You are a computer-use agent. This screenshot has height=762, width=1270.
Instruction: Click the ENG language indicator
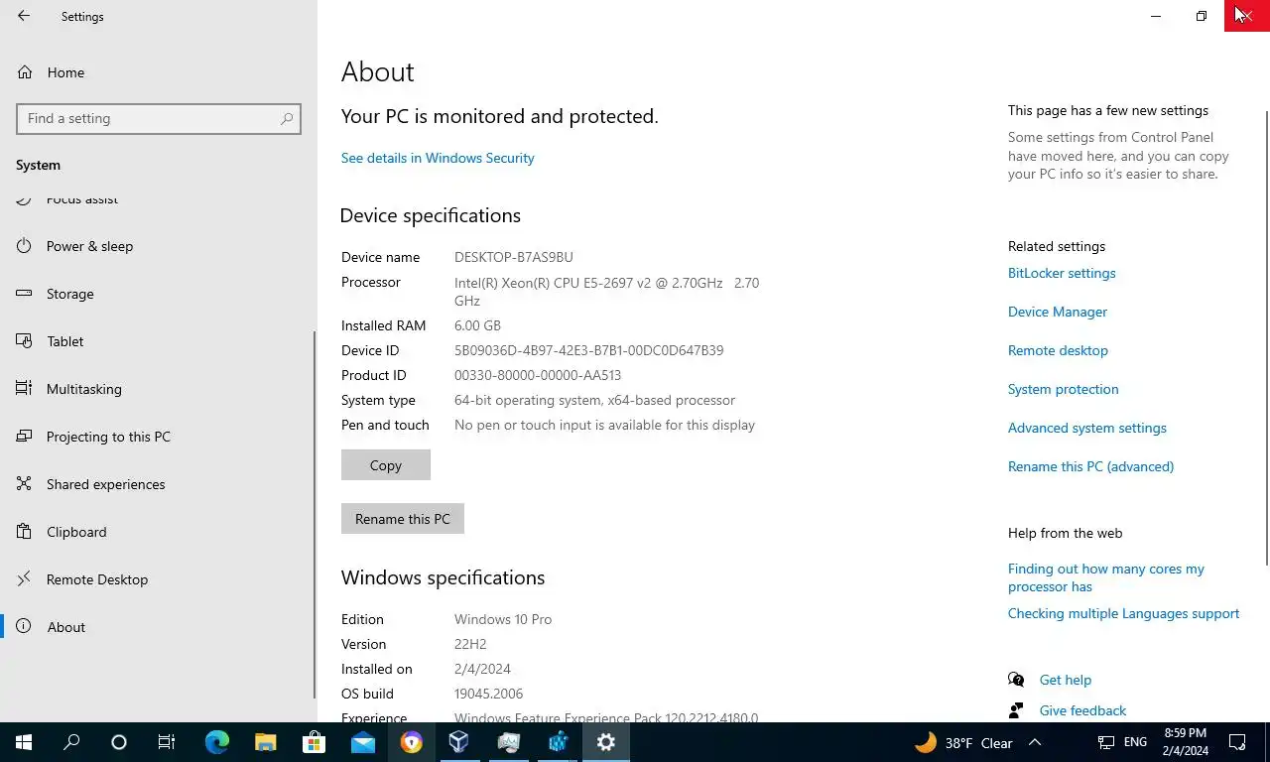[x=1135, y=742]
